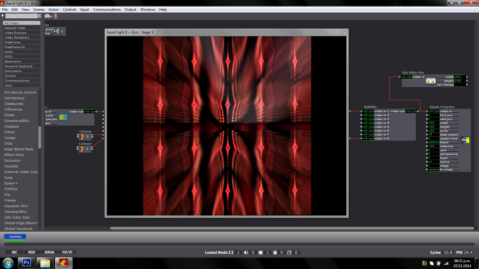Click the Isadora icon in the taskbar
This screenshot has width=479, height=269.
coord(63,263)
